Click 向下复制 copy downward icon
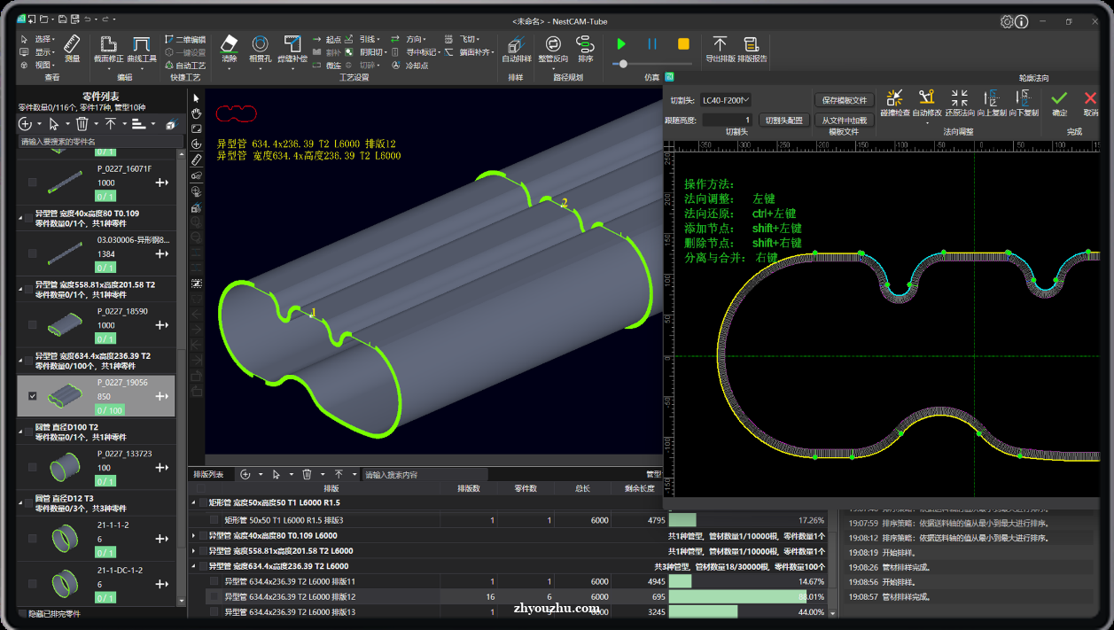Viewport: 1114px width, 630px height. coord(1024,103)
